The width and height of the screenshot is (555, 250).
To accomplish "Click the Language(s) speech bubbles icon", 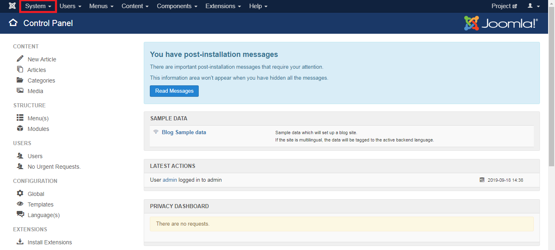I will (x=20, y=214).
